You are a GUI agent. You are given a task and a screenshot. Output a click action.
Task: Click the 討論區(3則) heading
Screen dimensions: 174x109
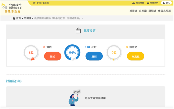14,81
